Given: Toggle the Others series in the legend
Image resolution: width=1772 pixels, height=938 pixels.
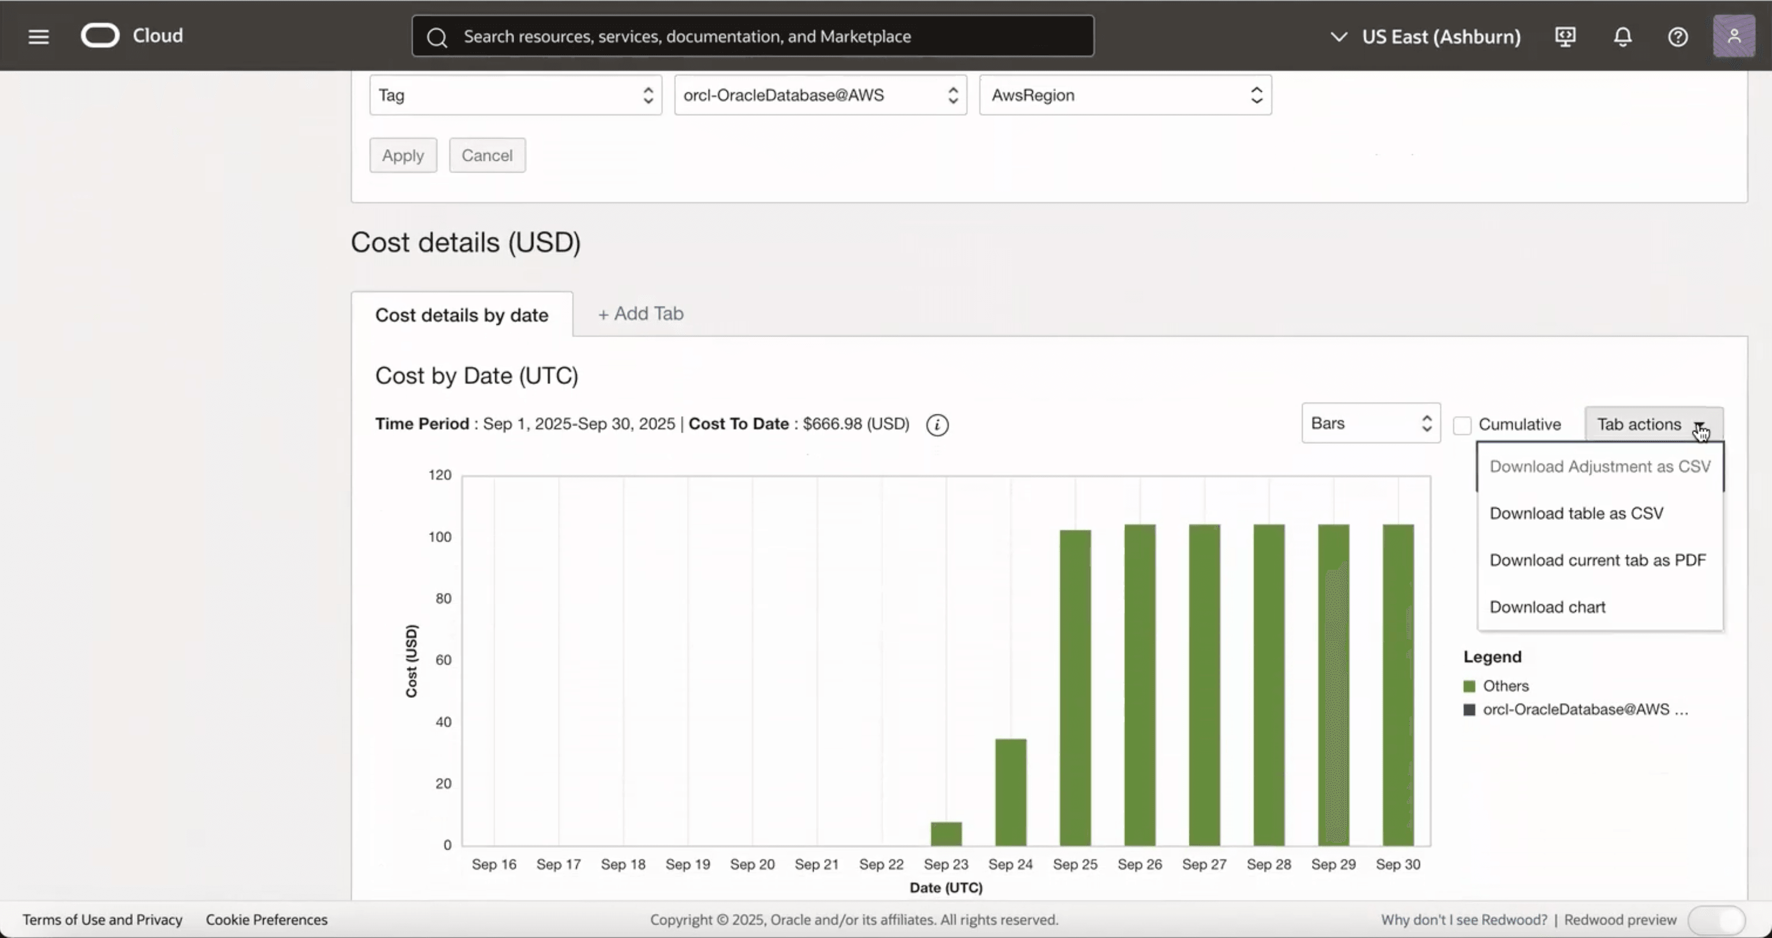Looking at the screenshot, I should [1506, 686].
